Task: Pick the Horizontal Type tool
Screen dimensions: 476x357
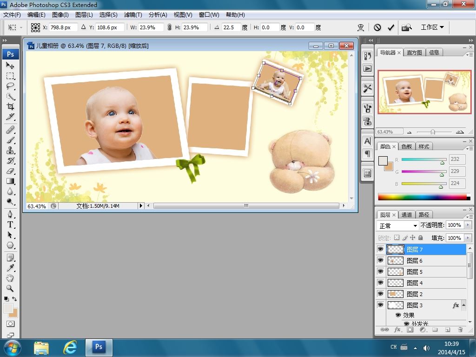Action: pyautogui.click(x=10, y=225)
